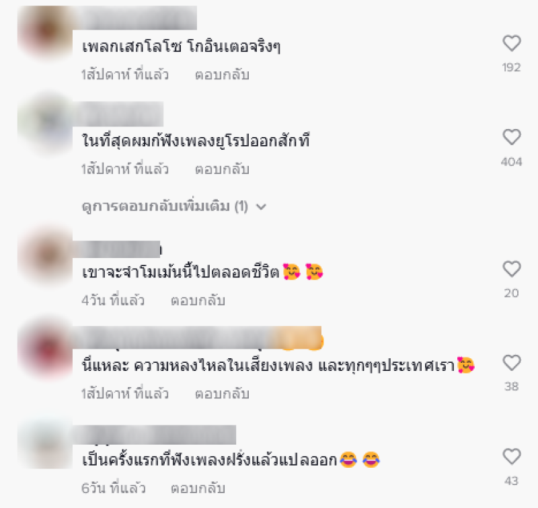Open red avatar beside the นี่แหละ comment
This screenshot has height=508, width=538.
(x=46, y=350)
